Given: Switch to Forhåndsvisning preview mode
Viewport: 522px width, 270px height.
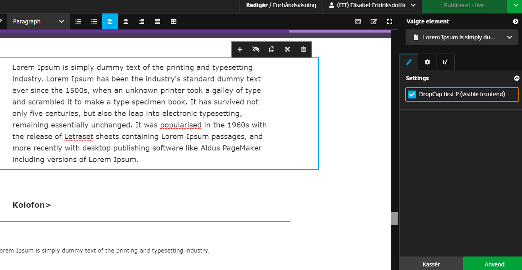Looking at the screenshot, I should click(x=294, y=5).
